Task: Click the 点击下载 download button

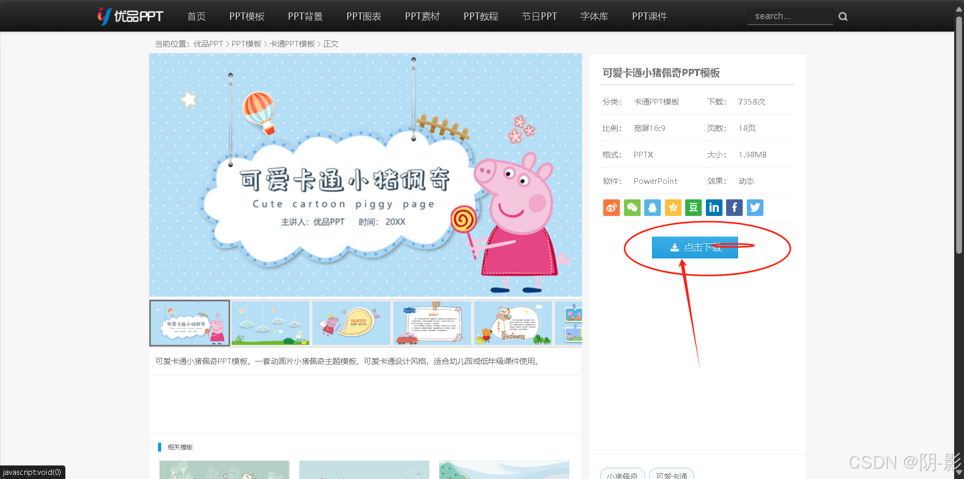Action: 695,248
